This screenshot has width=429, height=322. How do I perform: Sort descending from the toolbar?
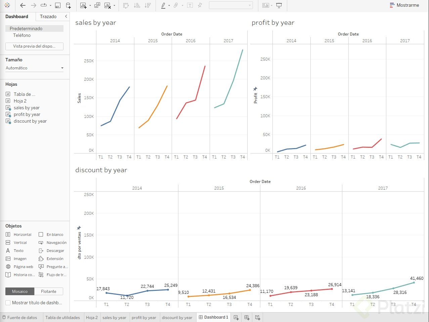[x=147, y=5]
